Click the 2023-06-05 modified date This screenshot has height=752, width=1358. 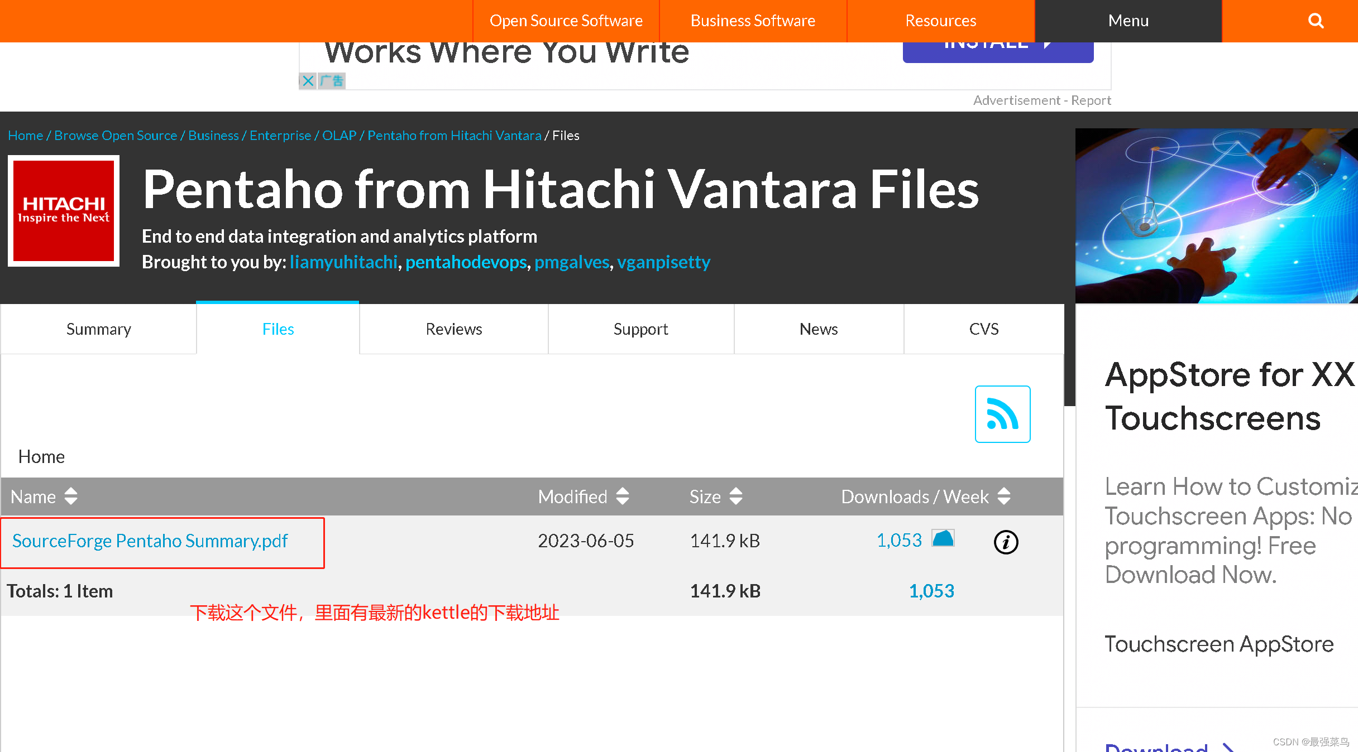586,541
